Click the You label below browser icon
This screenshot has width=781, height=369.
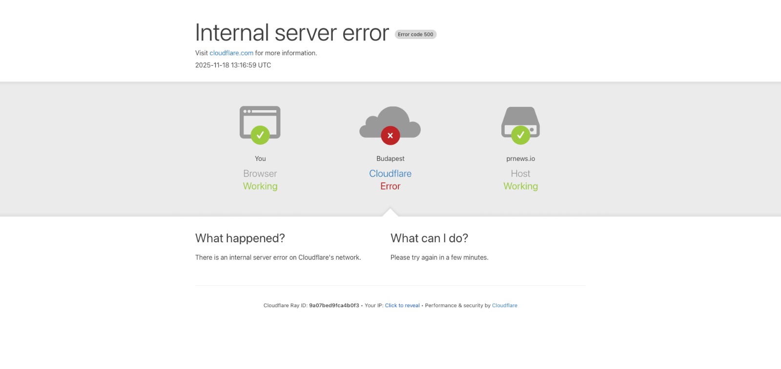[x=260, y=159]
